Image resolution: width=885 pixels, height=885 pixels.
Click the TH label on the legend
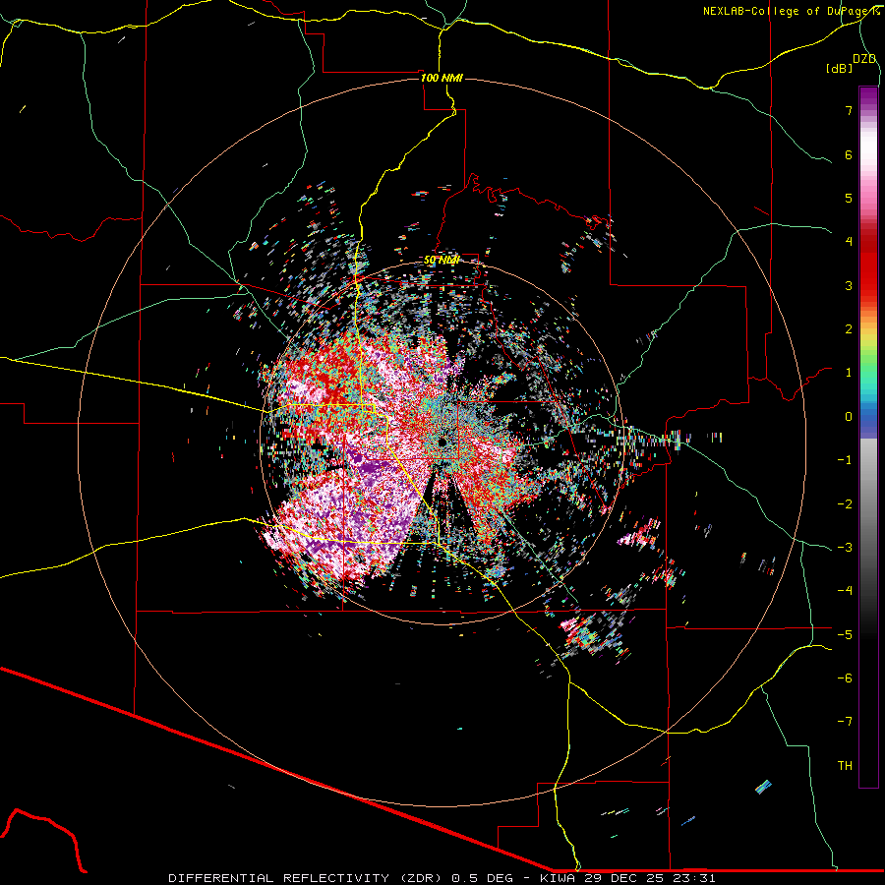click(845, 765)
